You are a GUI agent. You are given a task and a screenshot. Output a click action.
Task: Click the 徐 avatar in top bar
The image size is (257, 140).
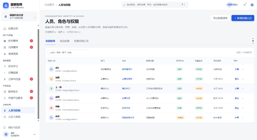252,5
